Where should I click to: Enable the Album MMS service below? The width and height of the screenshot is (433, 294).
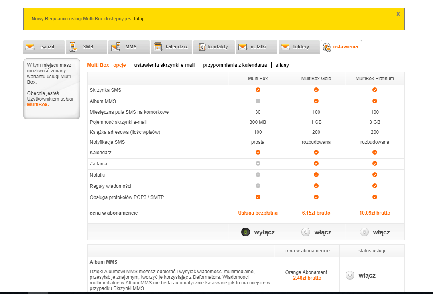click(360, 275)
